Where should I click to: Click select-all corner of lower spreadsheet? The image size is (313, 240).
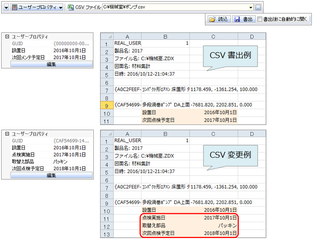(107, 134)
